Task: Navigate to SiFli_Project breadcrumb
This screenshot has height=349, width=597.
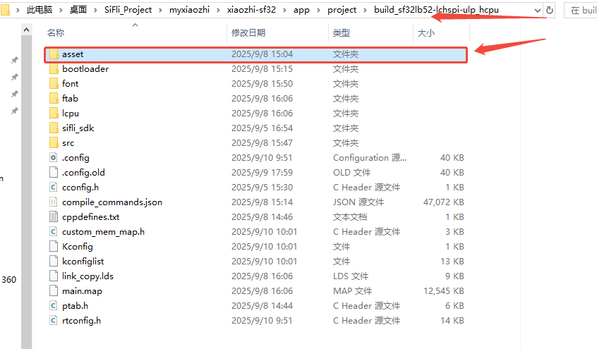Action: pos(128,10)
